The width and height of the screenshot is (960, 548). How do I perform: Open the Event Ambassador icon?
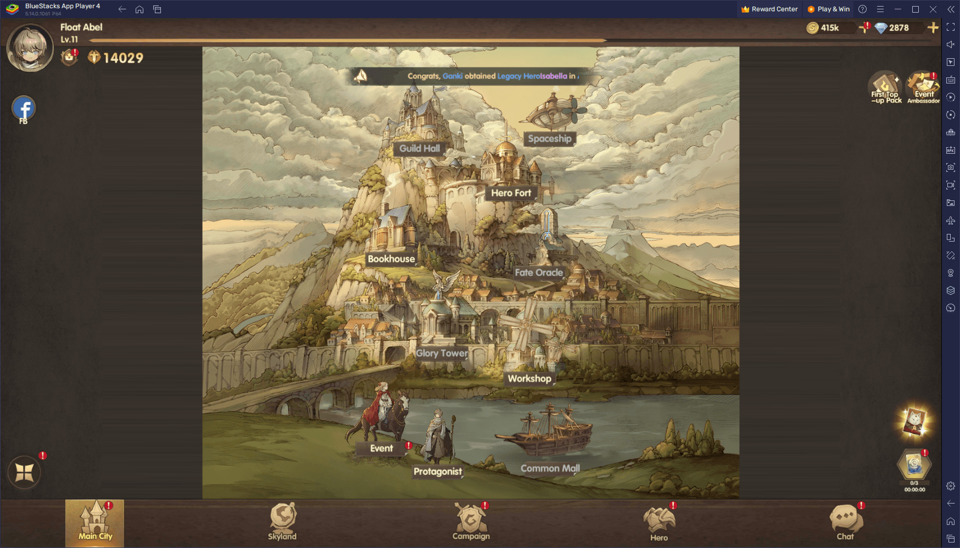coord(923,88)
